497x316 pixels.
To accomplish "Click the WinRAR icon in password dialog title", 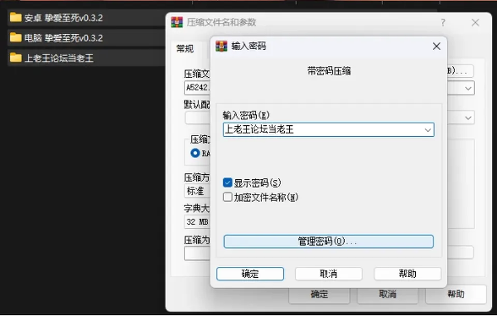I will 221,46.
